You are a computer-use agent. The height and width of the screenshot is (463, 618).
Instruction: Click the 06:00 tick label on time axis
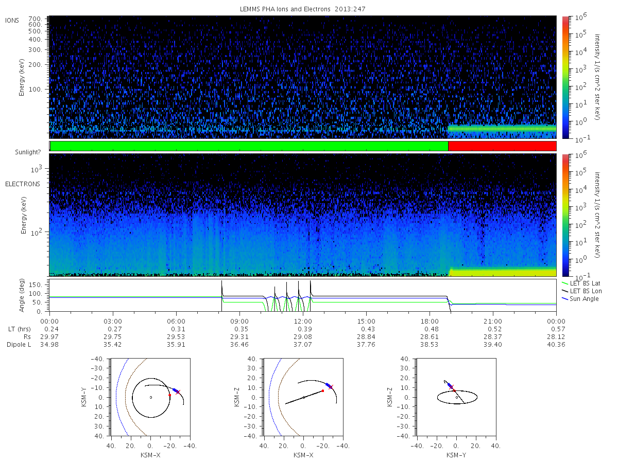coord(176,322)
